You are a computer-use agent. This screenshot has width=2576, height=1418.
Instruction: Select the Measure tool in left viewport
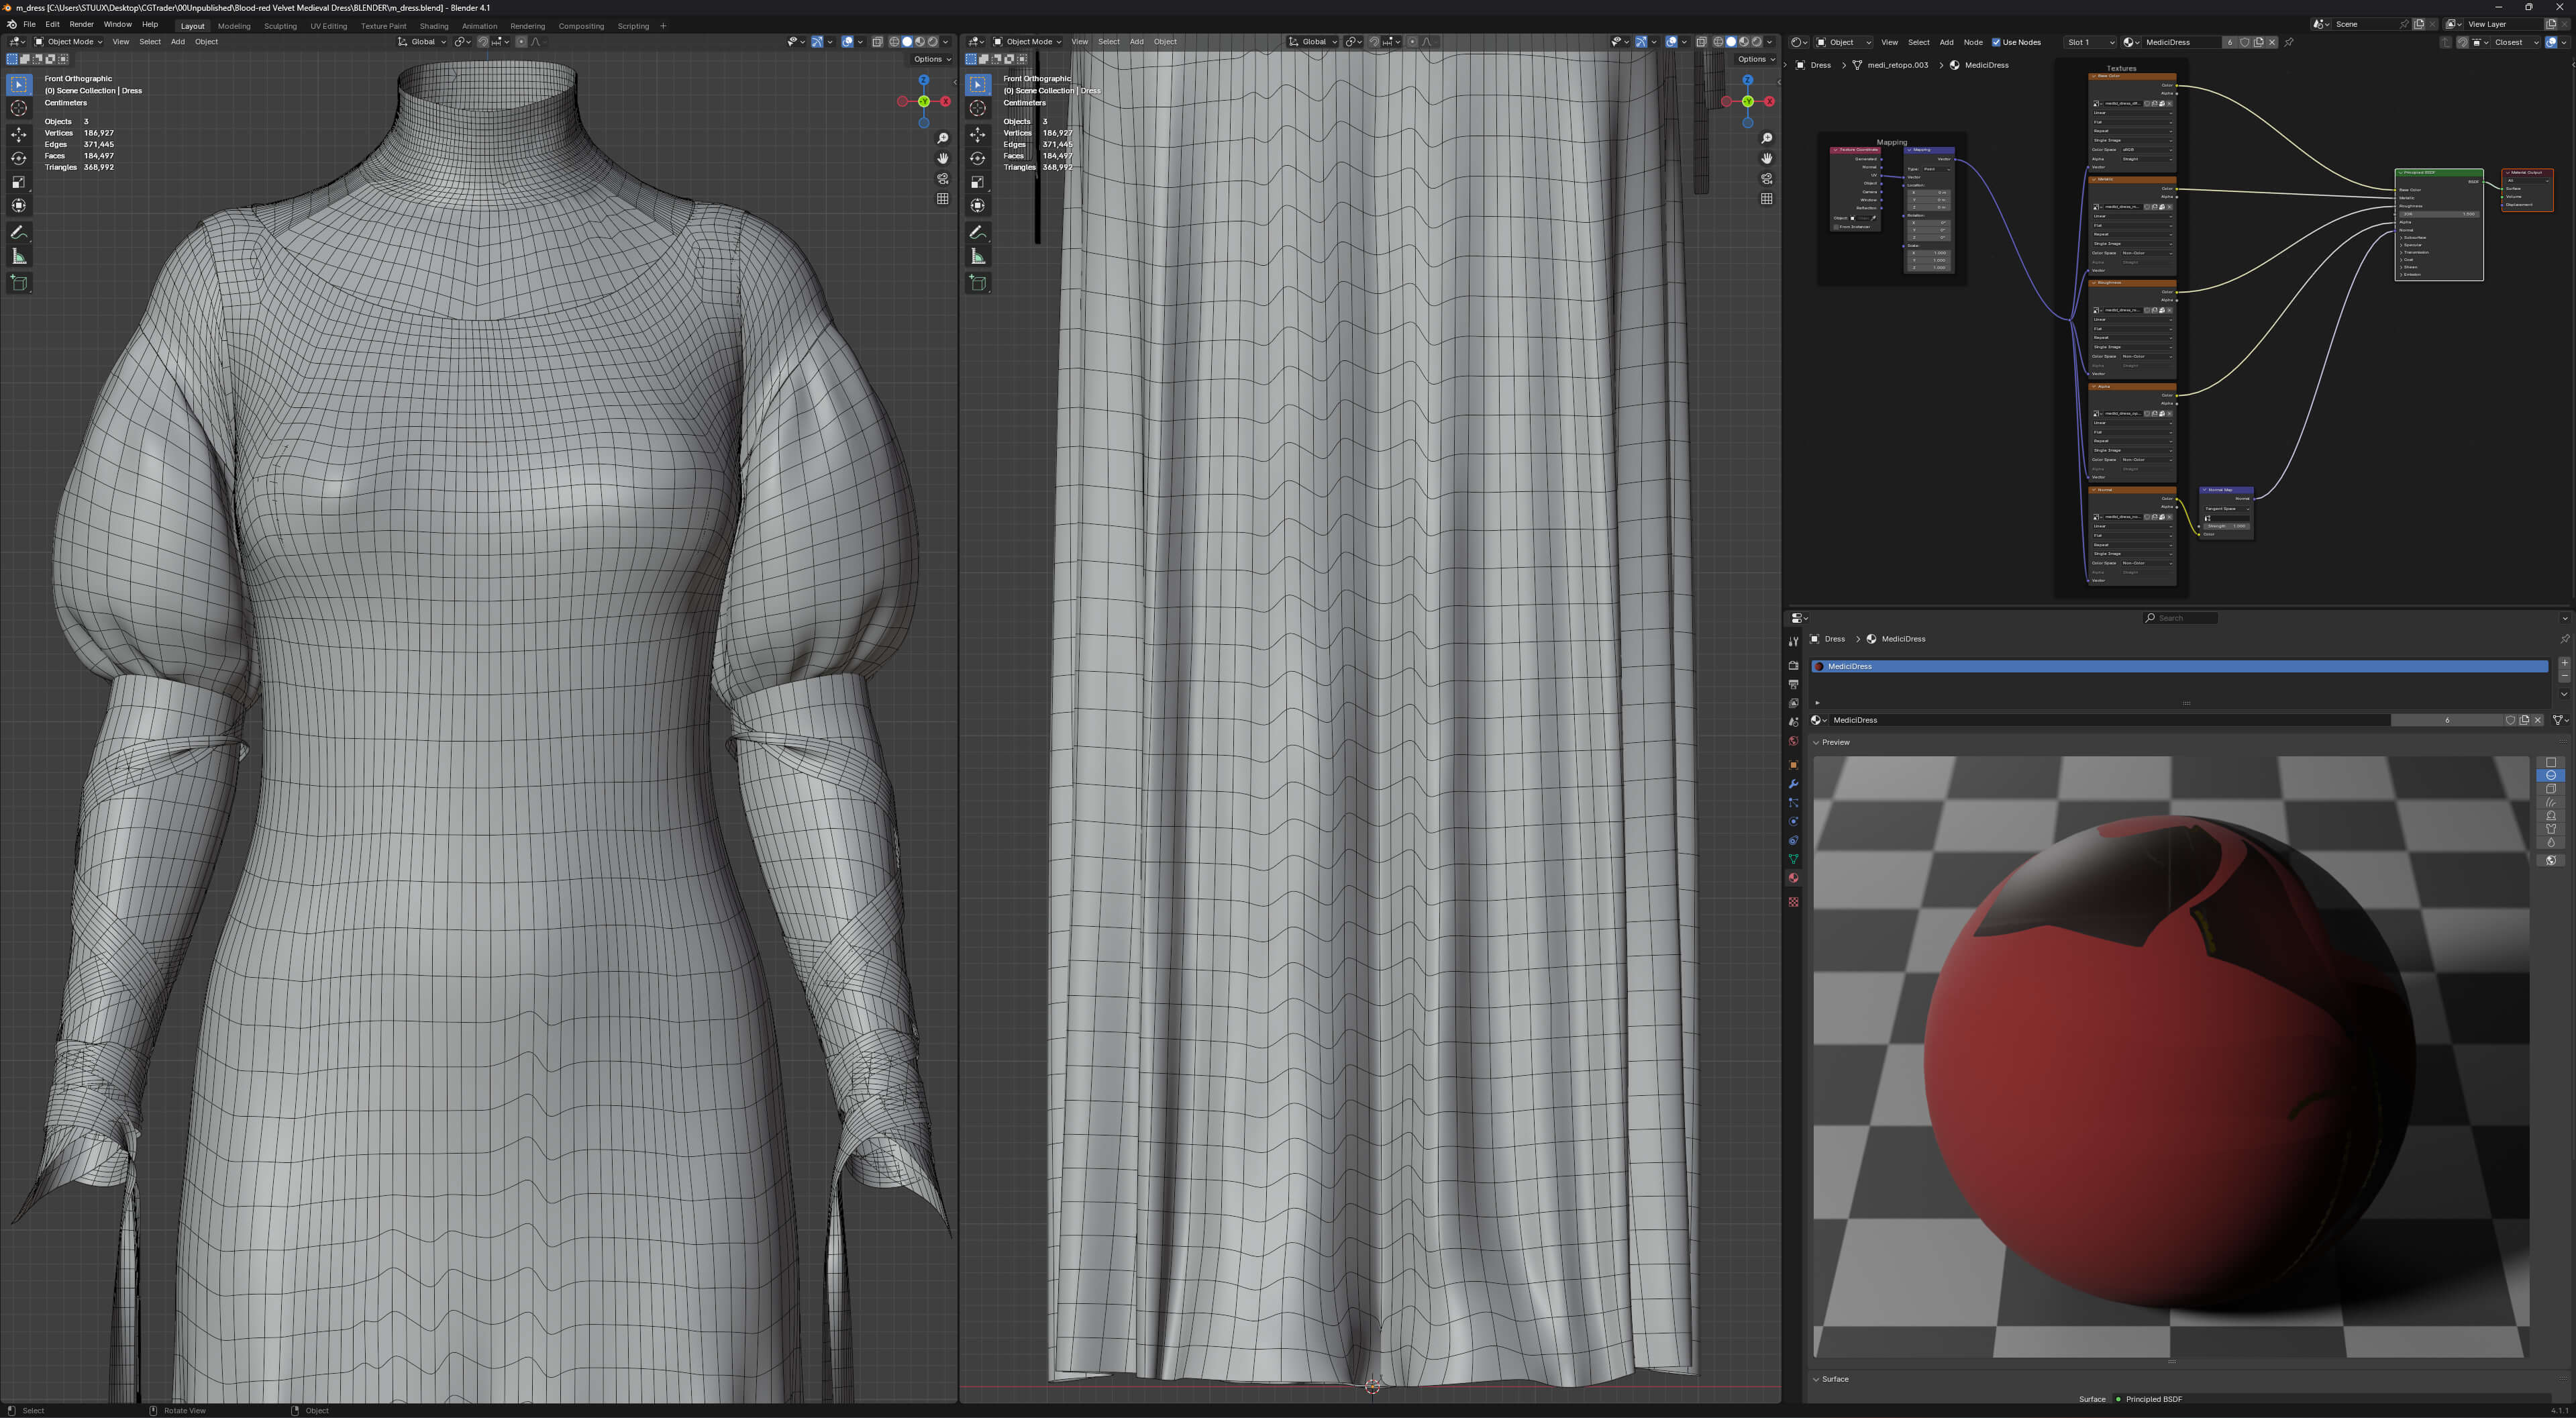[x=19, y=257]
